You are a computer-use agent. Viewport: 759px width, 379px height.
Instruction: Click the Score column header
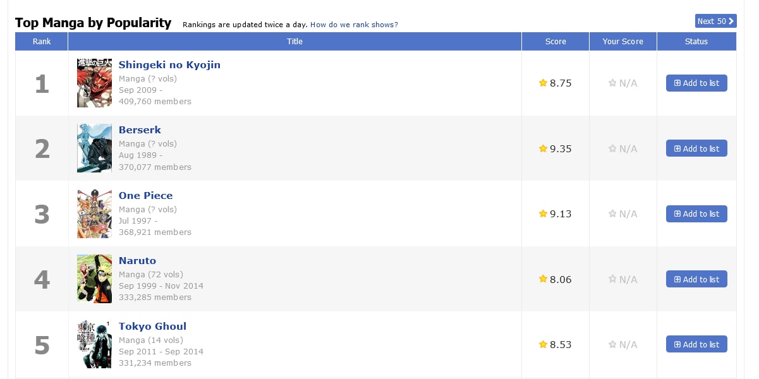(556, 42)
